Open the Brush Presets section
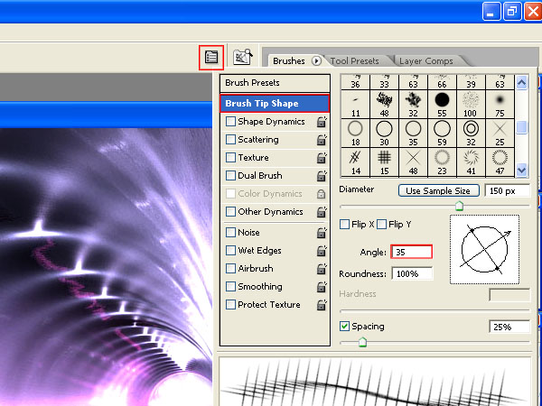This screenshot has width=542, height=406. click(275, 83)
